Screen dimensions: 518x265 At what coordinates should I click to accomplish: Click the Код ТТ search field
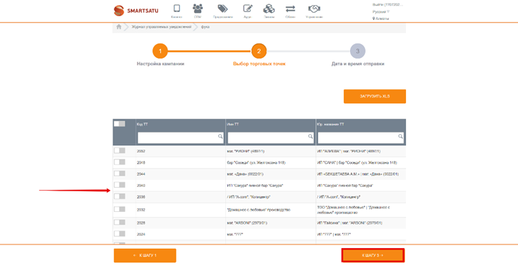coord(181,137)
